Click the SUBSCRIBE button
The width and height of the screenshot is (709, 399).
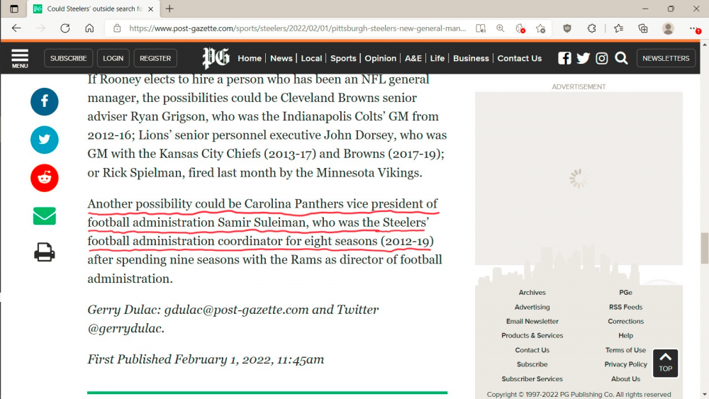[68, 58]
